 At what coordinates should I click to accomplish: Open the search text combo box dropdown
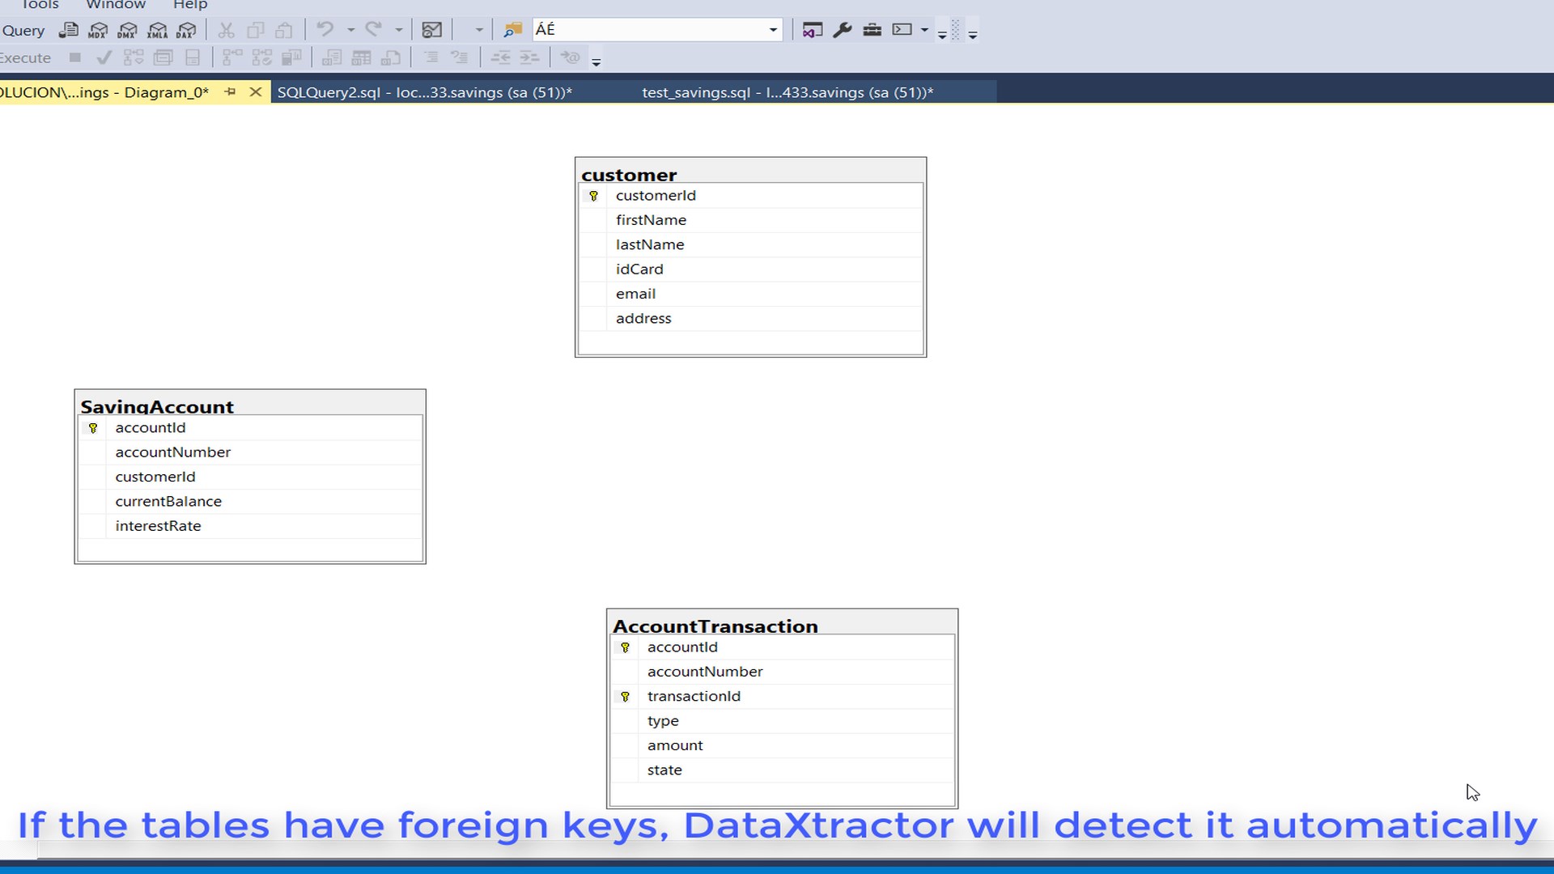(x=773, y=31)
